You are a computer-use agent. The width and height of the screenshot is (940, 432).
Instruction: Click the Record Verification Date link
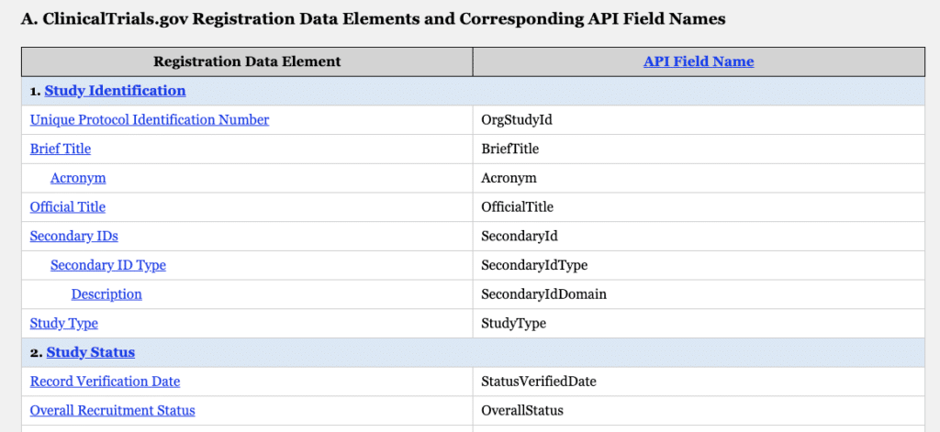point(105,382)
